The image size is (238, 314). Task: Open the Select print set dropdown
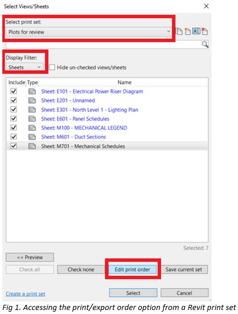click(89, 32)
